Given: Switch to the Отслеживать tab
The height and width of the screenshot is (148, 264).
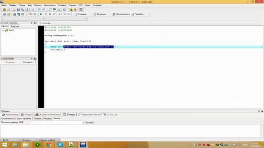Looking at the screenshot, I should [8, 118].
